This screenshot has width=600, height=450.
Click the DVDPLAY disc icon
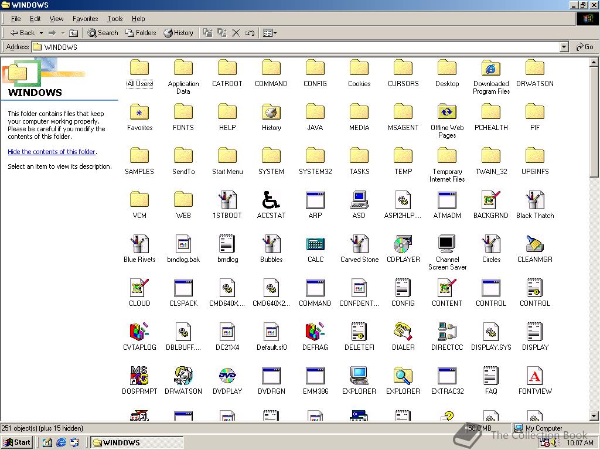(227, 376)
